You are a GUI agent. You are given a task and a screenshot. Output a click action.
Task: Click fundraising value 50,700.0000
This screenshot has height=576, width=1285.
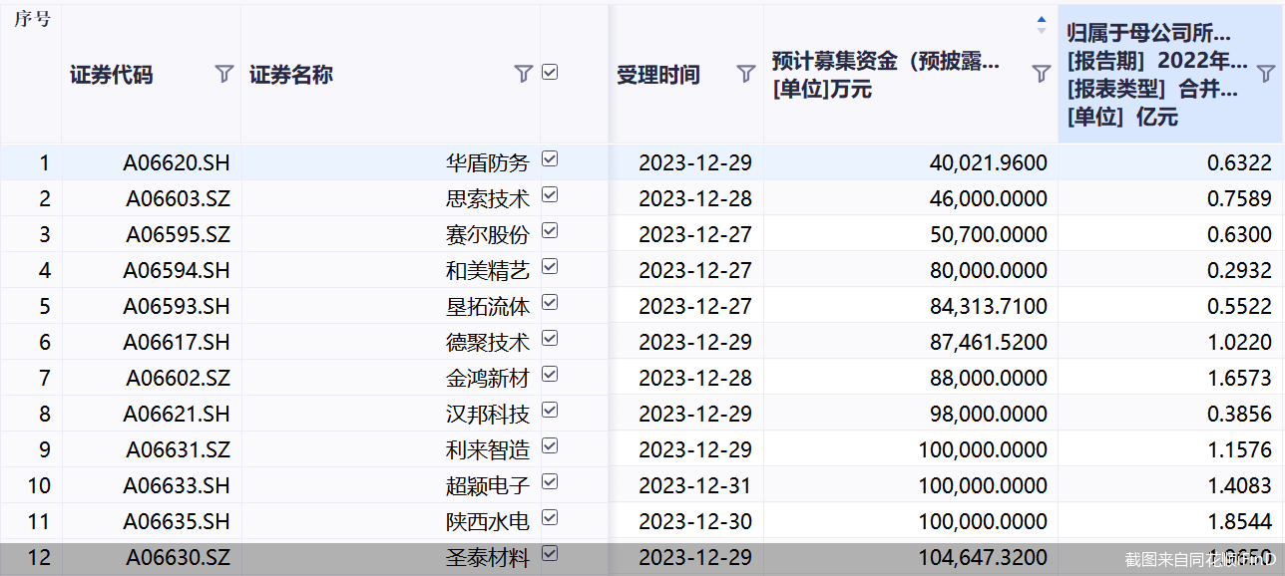(989, 235)
